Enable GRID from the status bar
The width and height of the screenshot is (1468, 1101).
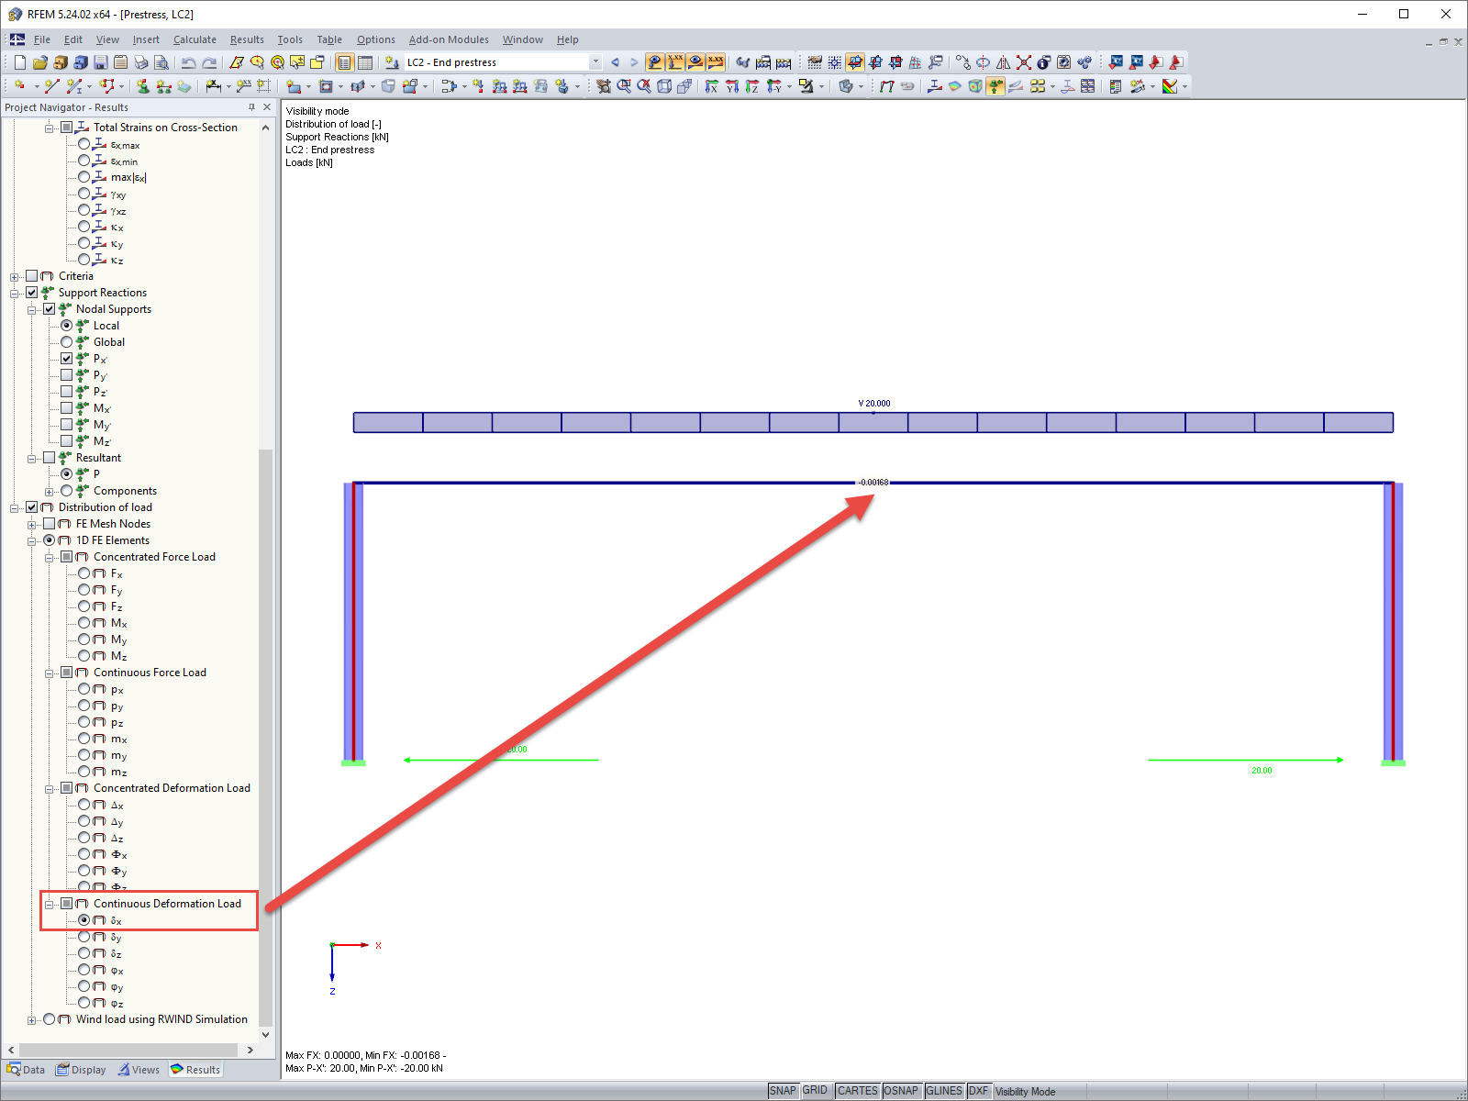[x=815, y=1090]
